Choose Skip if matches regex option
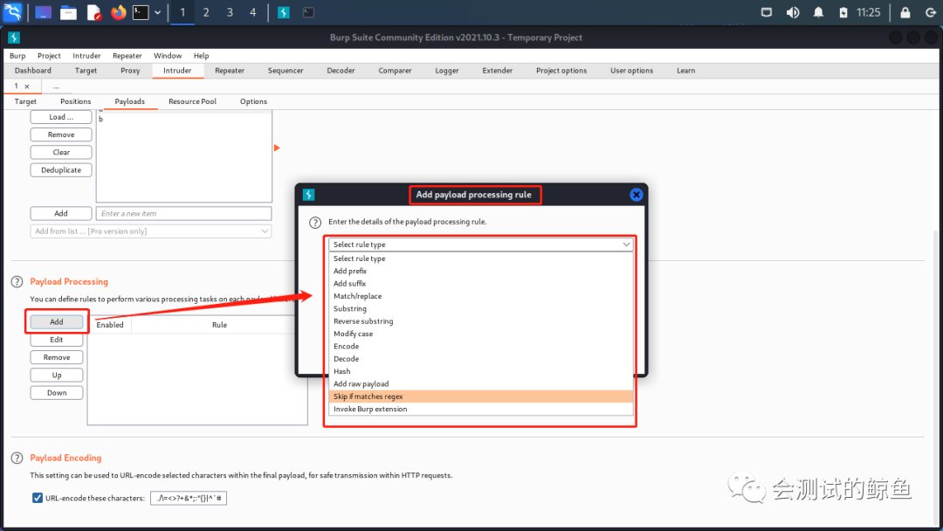Viewport: 943px width, 531px height. click(x=480, y=397)
